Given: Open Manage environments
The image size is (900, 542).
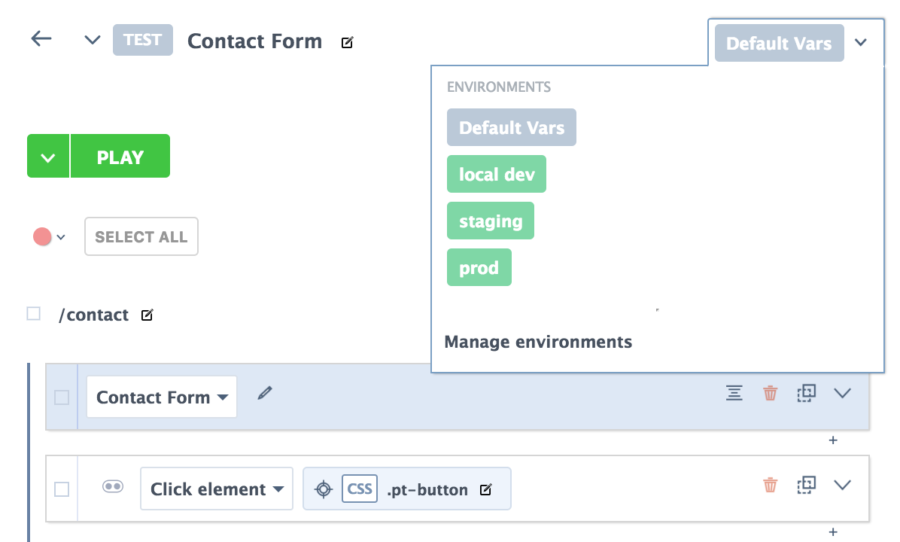Looking at the screenshot, I should tap(538, 342).
